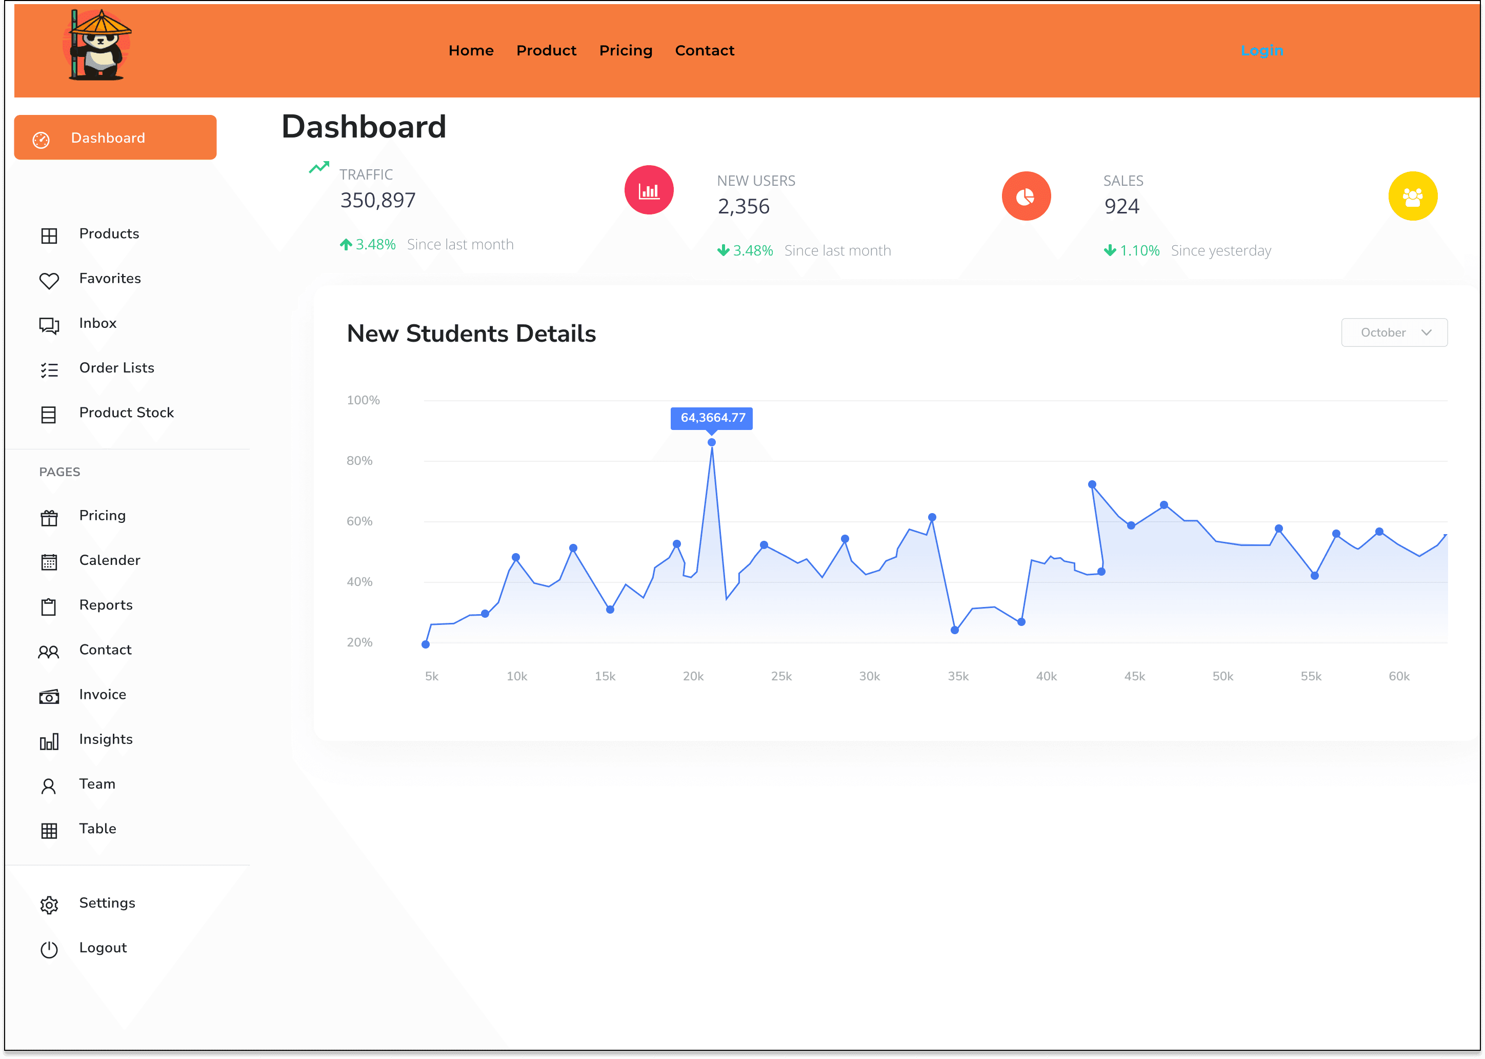The image size is (1485, 1059).
Task: Open Order Lists in sidebar
Action: click(x=116, y=368)
